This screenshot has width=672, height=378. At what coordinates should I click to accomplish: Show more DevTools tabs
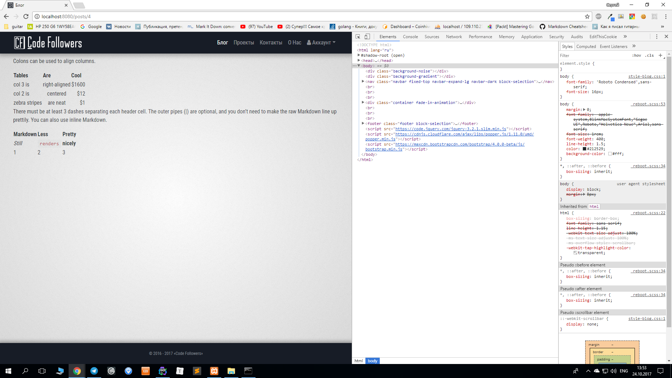click(625, 36)
